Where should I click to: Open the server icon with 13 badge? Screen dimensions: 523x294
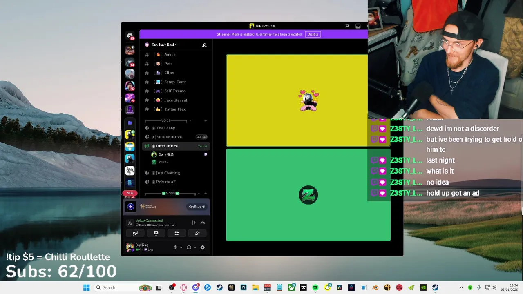click(x=130, y=62)
